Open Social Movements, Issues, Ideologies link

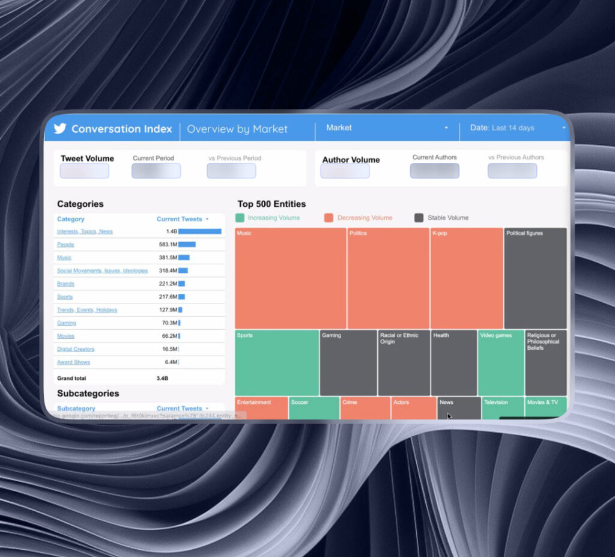tap(102, 270)
